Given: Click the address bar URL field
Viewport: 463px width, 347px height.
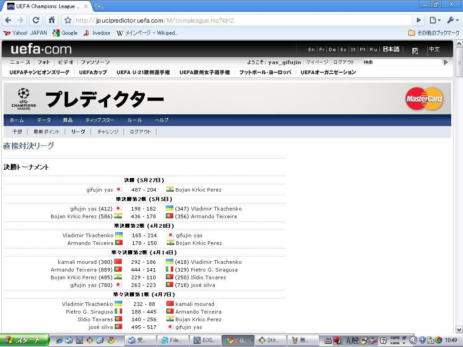Looking at the screenshot, I should pos(243,20).
